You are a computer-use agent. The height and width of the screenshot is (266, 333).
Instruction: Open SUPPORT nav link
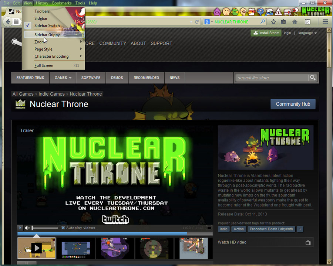(x=161, y=43)
